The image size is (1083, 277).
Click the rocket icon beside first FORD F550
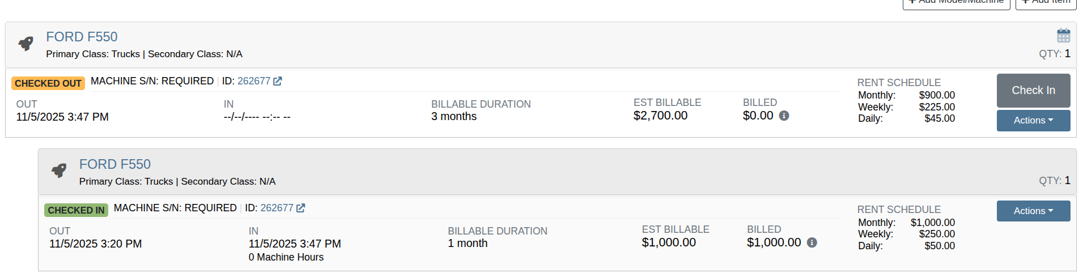26,44
